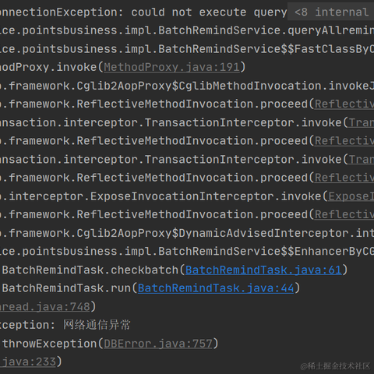Jump to BatchRemindTask.java:44
Screen dimensions: 374x374
pyautogui.click(x=216, y=288)
